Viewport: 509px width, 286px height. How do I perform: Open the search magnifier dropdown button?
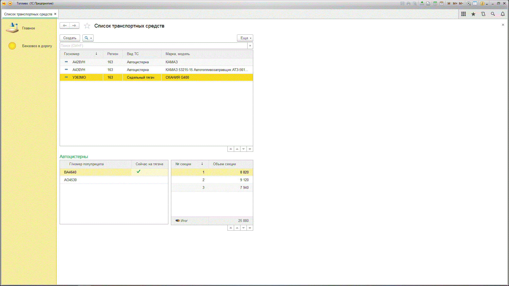[88, 38]
